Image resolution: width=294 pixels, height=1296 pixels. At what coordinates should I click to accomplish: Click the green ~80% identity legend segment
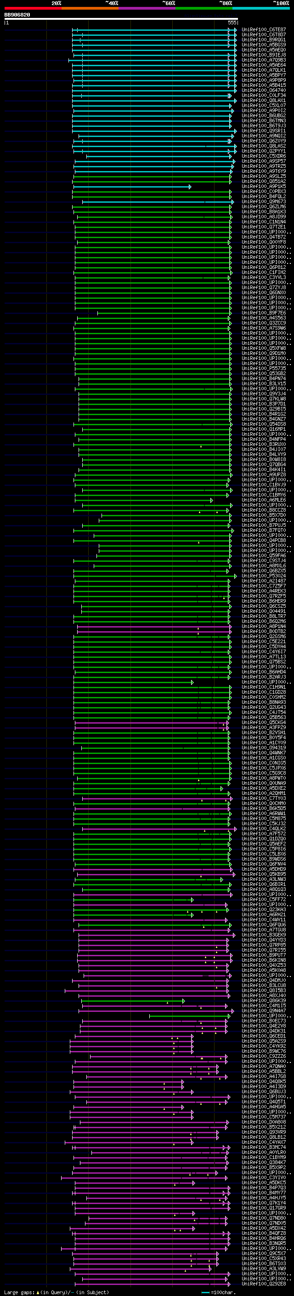204,9
